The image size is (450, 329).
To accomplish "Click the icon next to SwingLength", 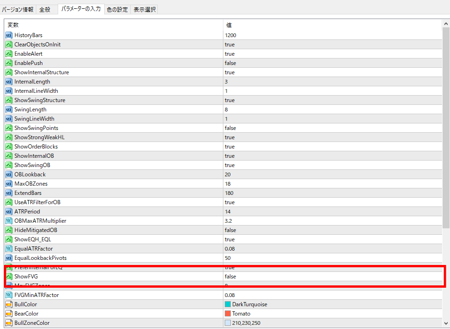I will click(x=9, y=110).
